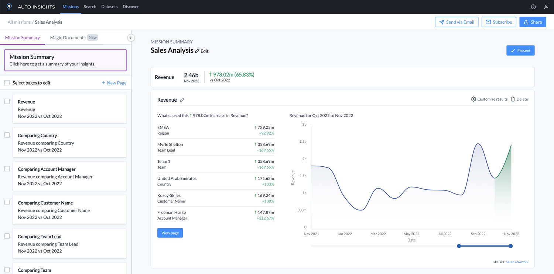Open the help question mark icon
Image resolution: width=554 pixels, height=274 pixels.
[533, 7]
